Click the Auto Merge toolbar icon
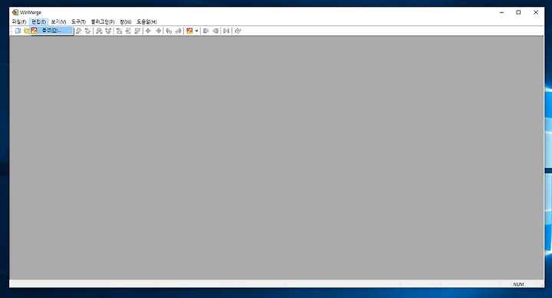The width and height of the screenshot is (552, 298). coord(226,31)
